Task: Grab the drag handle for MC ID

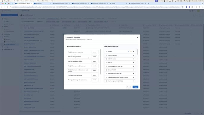Action: coord(106,63)
